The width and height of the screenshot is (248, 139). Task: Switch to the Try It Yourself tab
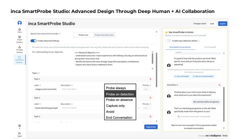210,47
